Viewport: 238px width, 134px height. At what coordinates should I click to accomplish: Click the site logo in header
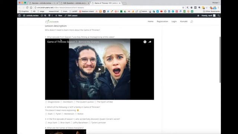tap(52, 22)
